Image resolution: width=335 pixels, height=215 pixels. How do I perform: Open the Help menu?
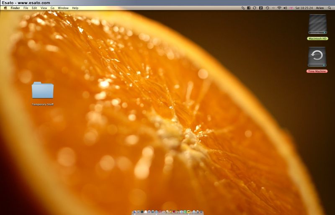[x=75, y=8]
